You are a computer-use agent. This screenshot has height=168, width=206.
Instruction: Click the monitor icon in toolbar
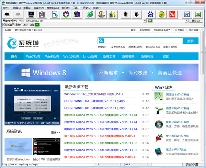[x=31, y=14]
